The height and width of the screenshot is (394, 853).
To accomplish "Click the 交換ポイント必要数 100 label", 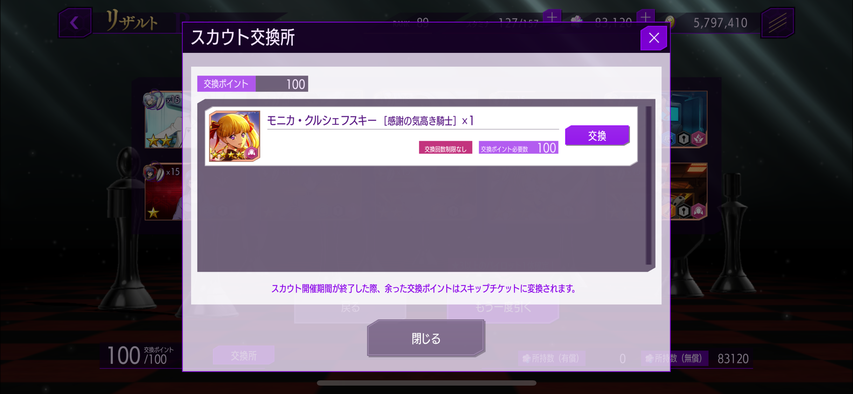I will [518, 148].
